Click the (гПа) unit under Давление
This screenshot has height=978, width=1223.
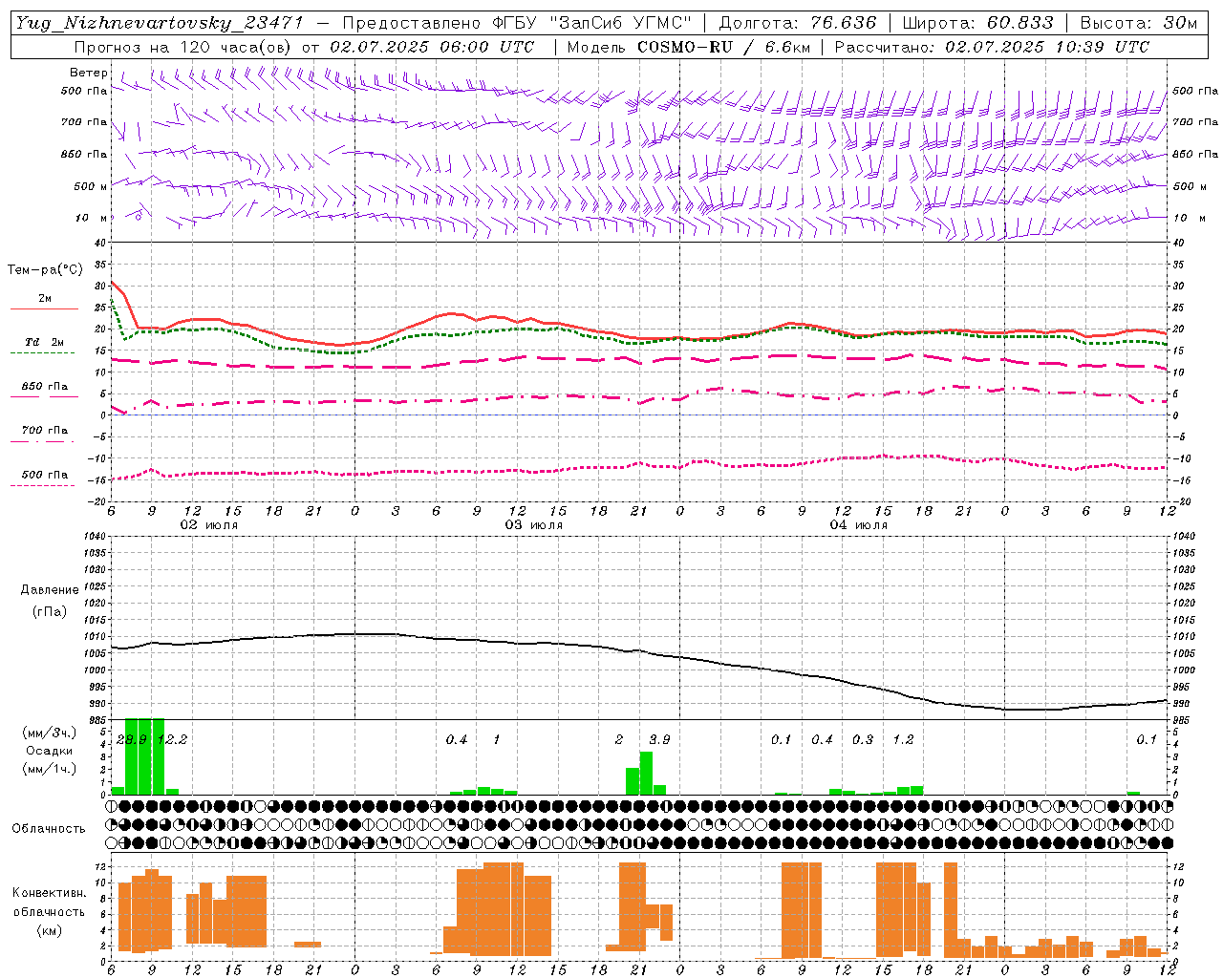50,611
